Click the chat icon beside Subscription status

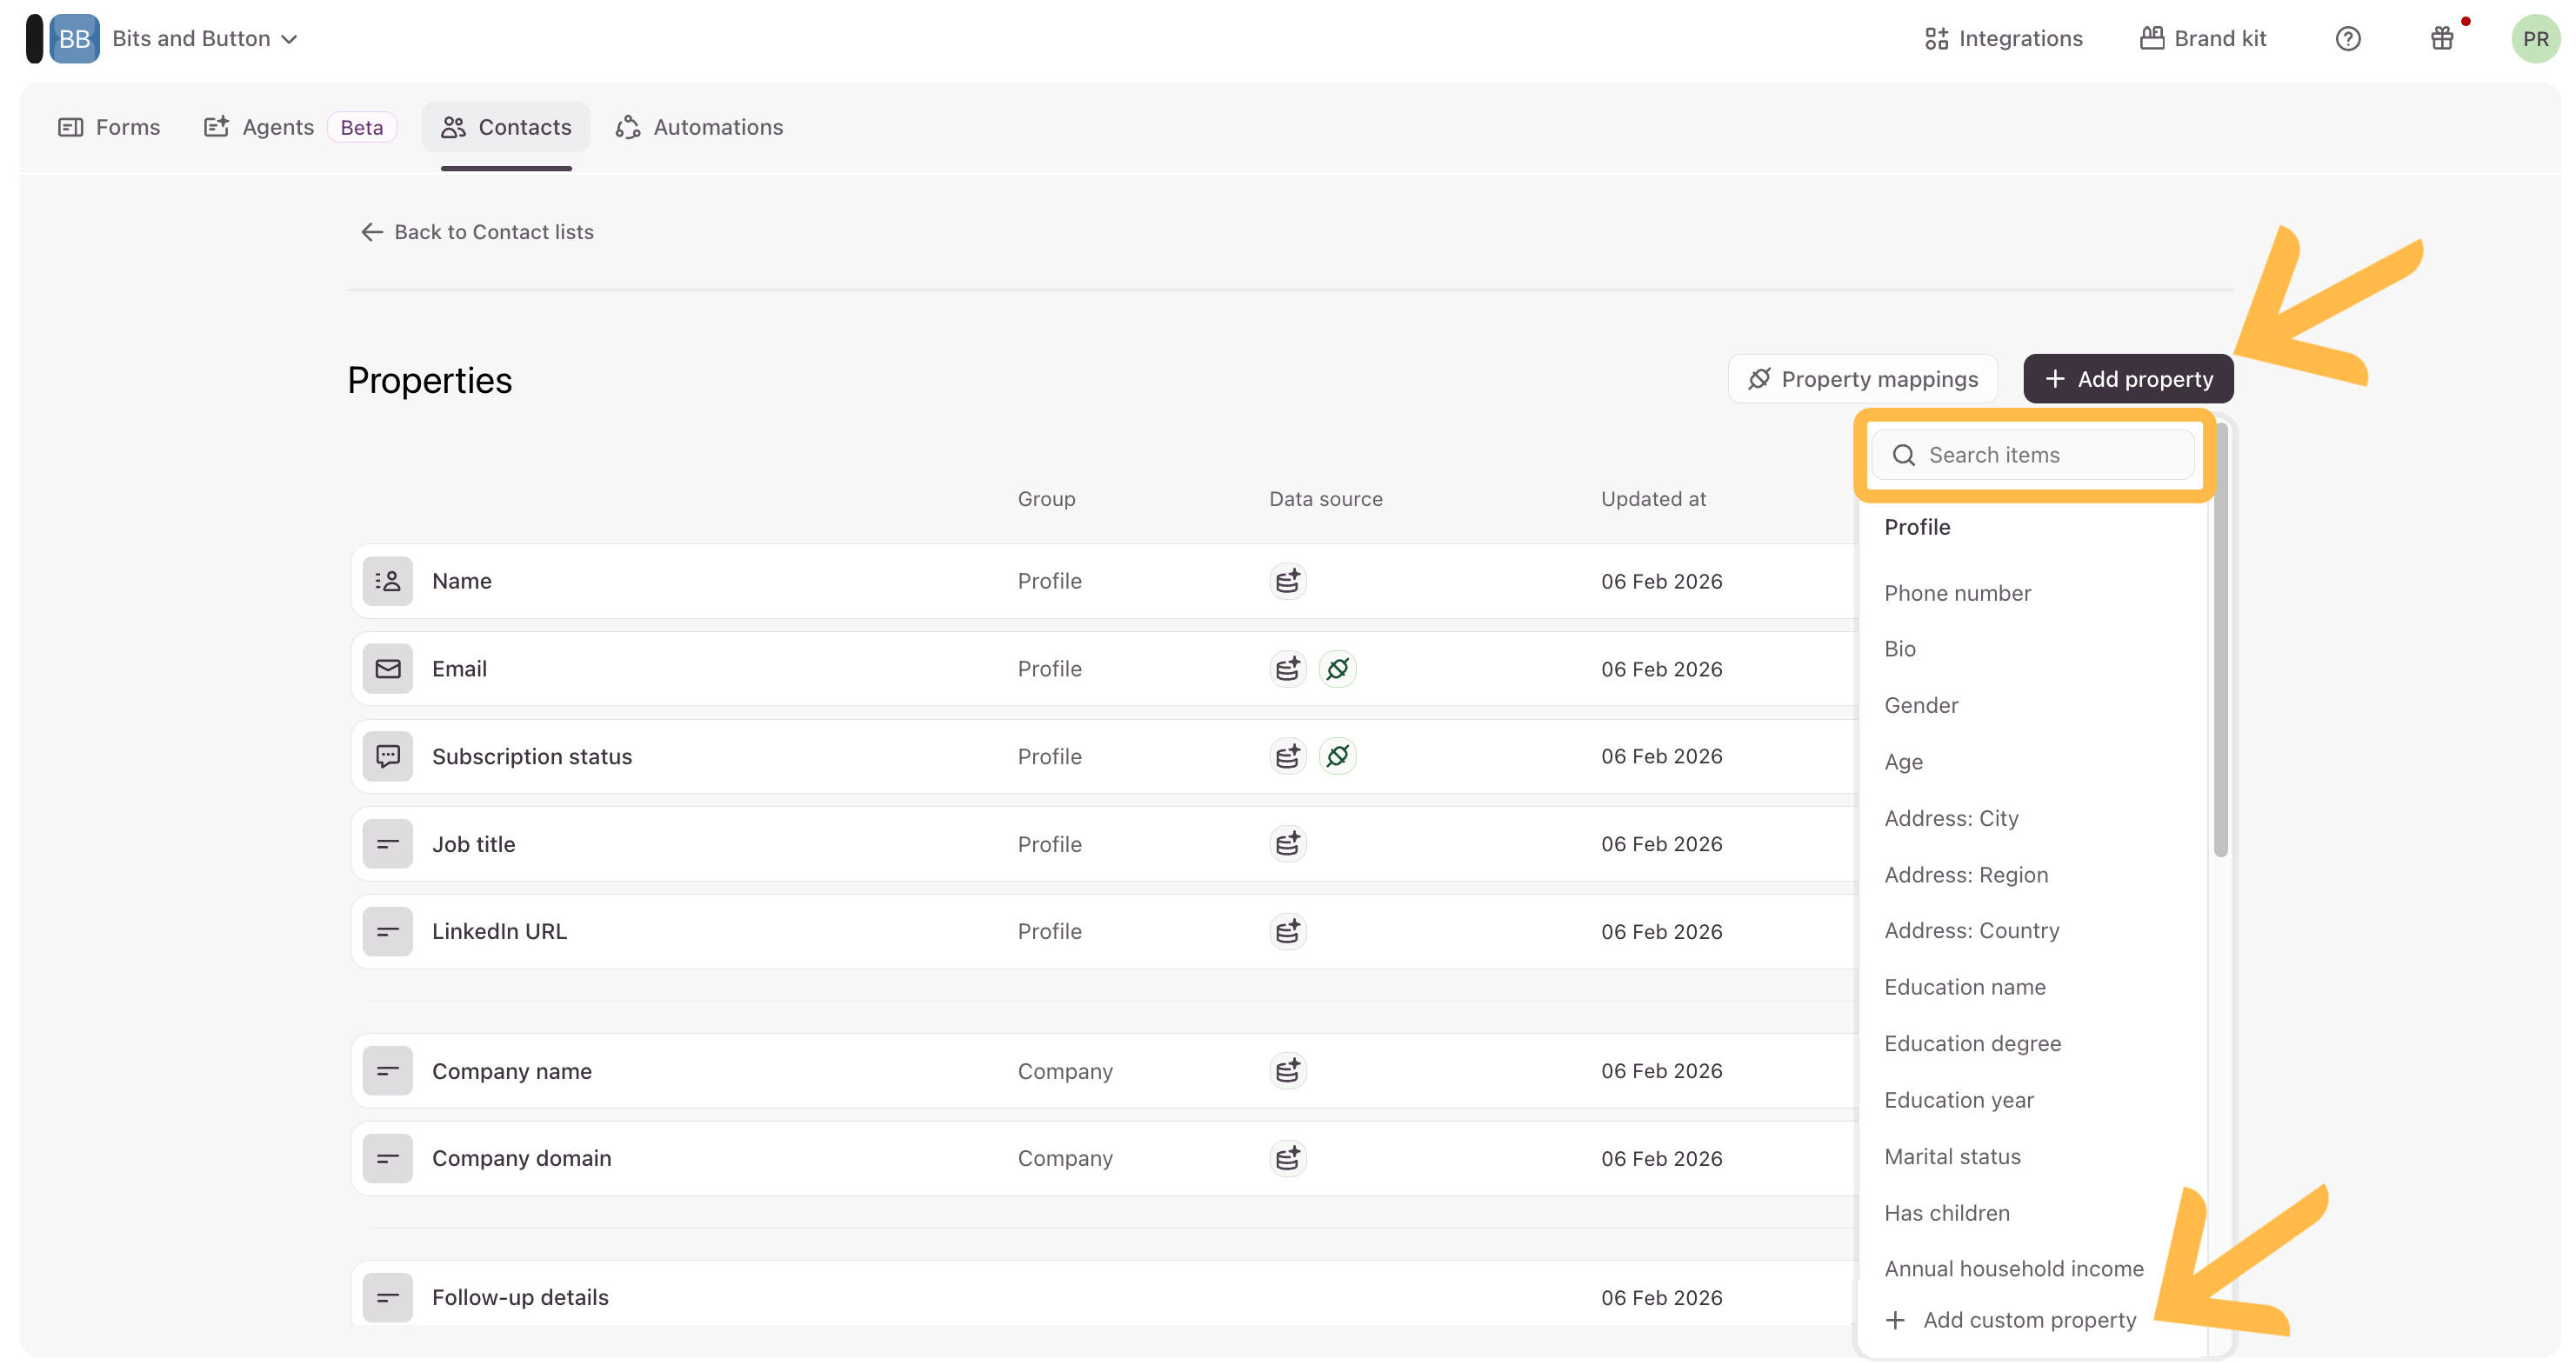(x=387, y=756)
